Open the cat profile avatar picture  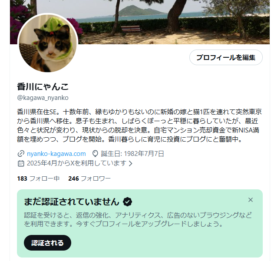(48, 43)
